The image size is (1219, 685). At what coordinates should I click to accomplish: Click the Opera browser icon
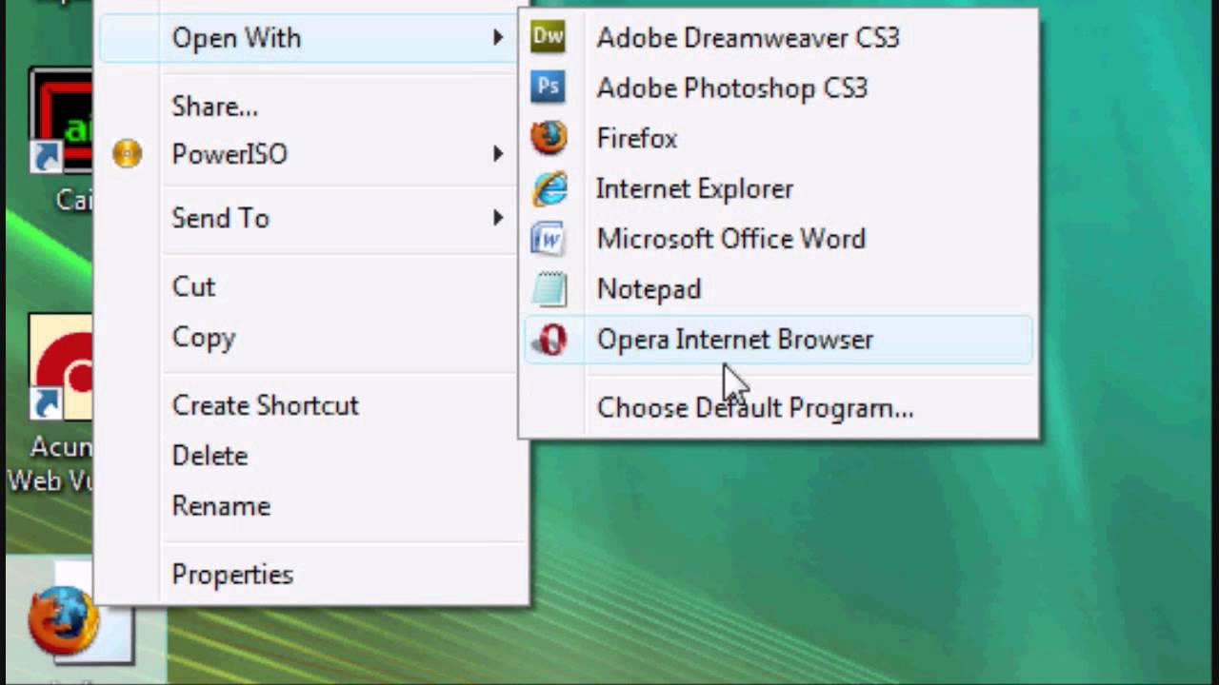pyautogui.click(x=550, y=340)
